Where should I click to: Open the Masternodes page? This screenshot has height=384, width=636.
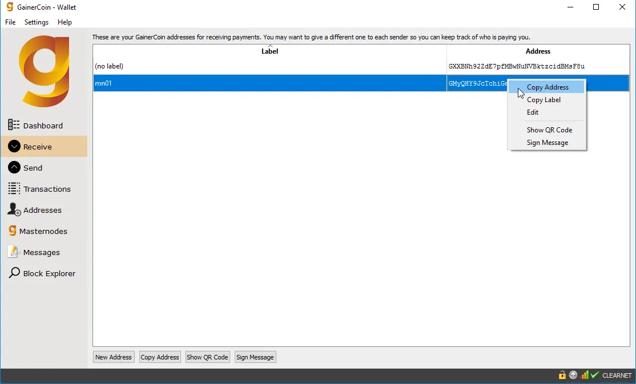coord(43,231)
